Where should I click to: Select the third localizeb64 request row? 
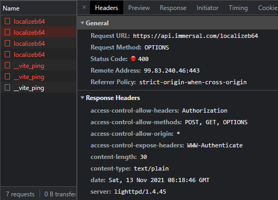pos(38,44)
